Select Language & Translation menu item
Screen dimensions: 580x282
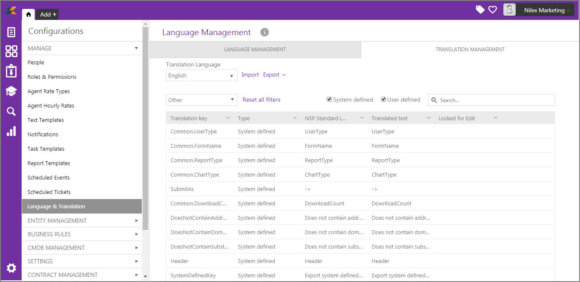coord(82,206)
